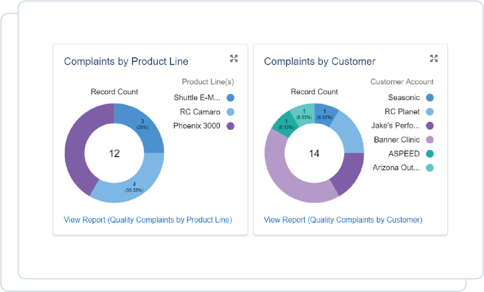Select the RC Camaro legend color marker
The image size is (484, 292).
click(231, 112)
